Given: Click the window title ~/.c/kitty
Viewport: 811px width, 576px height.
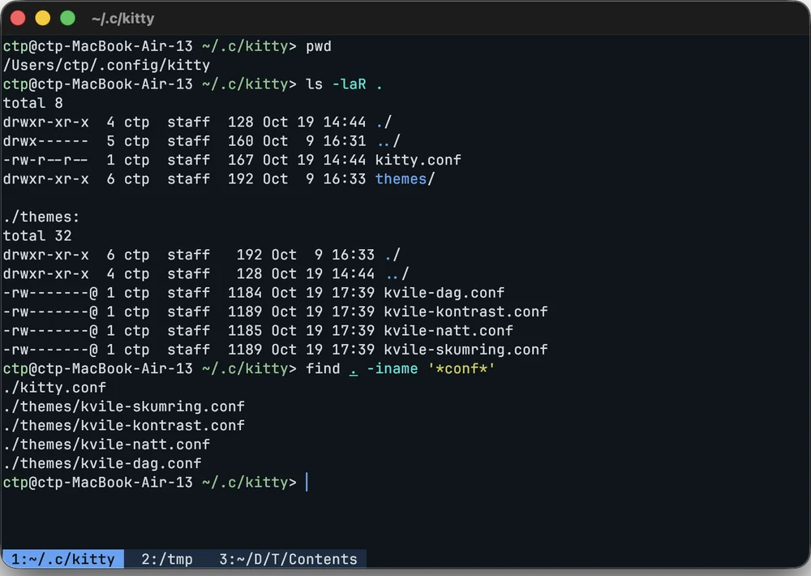Looking at the screenshot, I should (123, 19).
